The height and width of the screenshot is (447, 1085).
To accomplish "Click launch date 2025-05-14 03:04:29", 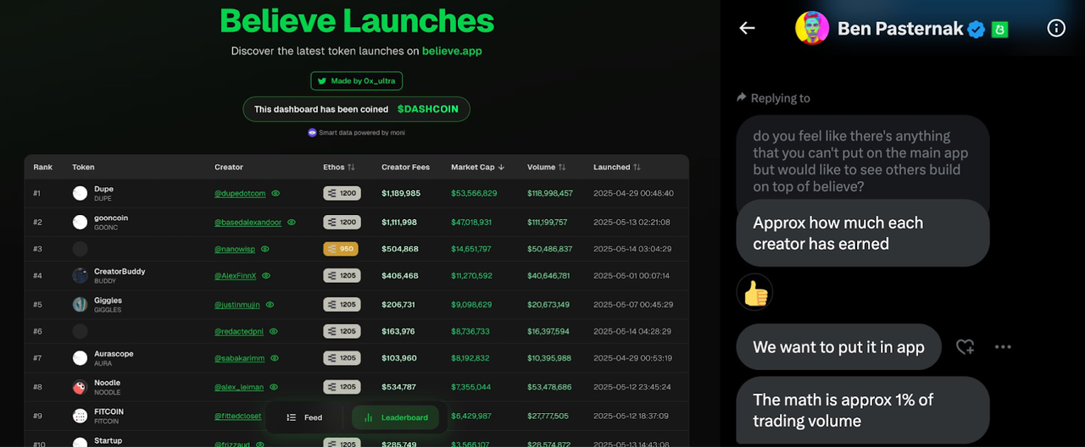I will click(x=632, y=249).
